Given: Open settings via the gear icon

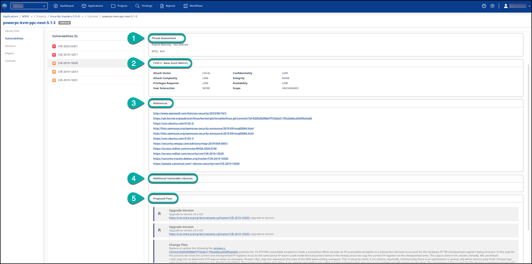Looking at the screenshot, I should (492, 6).
